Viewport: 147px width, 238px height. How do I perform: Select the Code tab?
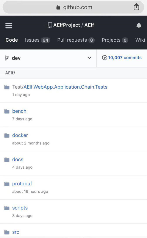pos(12,40)
